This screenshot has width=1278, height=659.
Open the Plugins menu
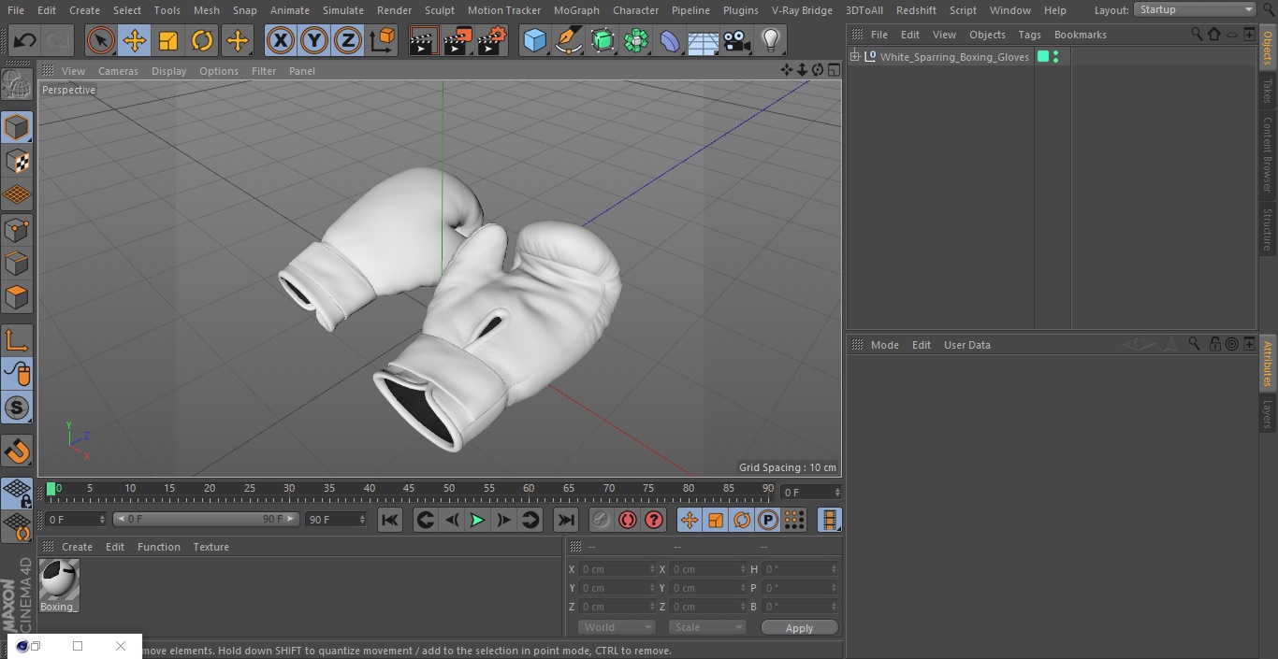pos(741,10)
